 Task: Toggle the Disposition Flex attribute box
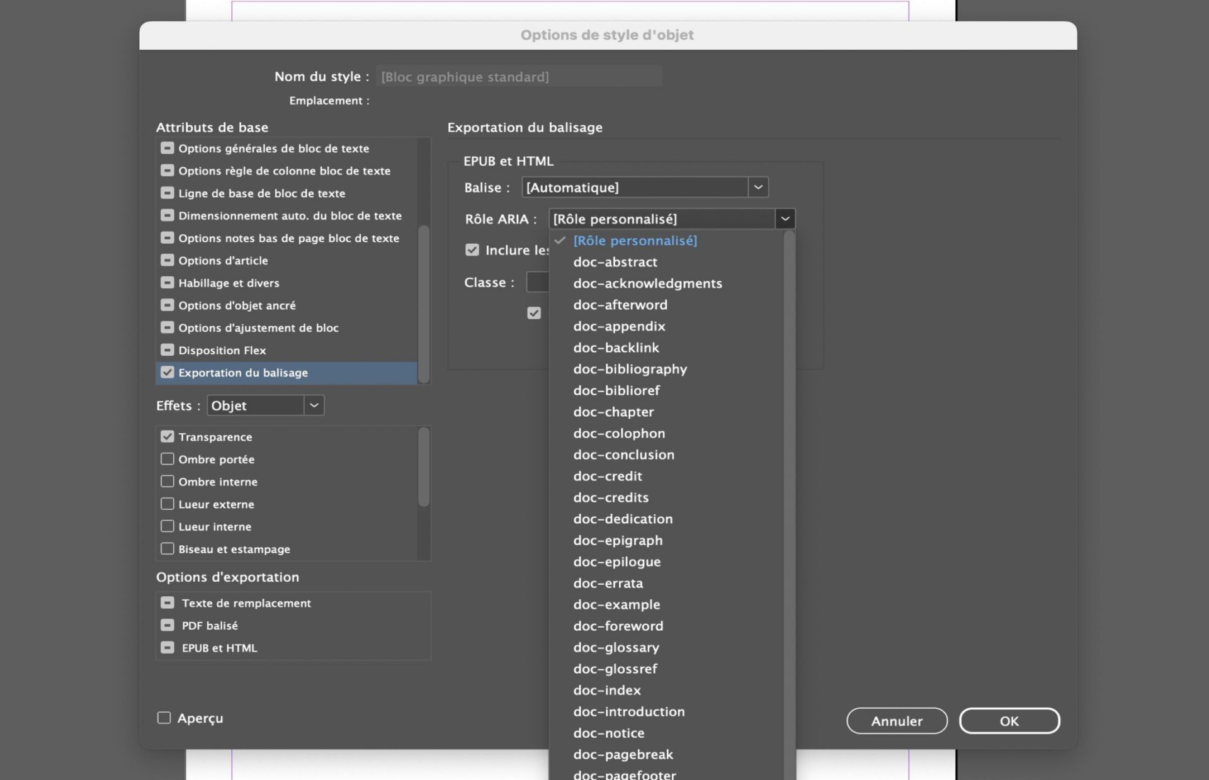(167, 350)
